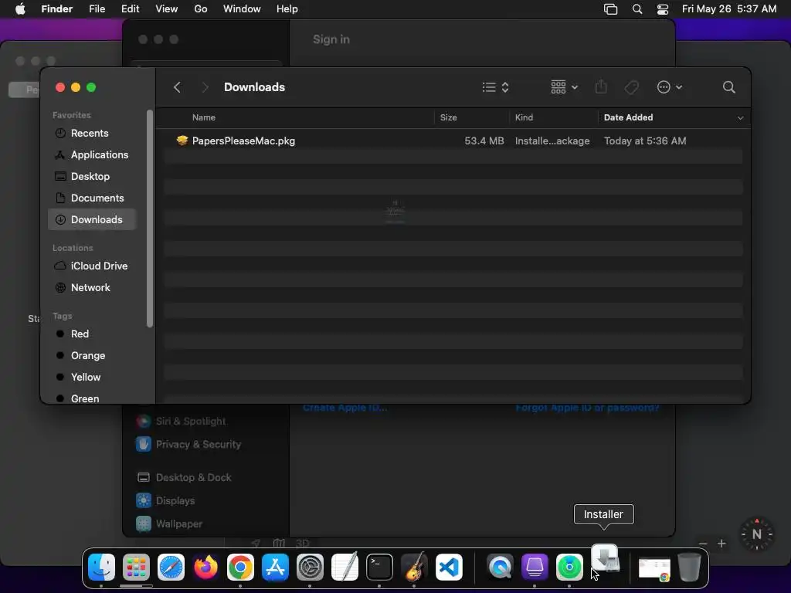Open GarageBand guitar icon in Dock

[x=414, y=567]
